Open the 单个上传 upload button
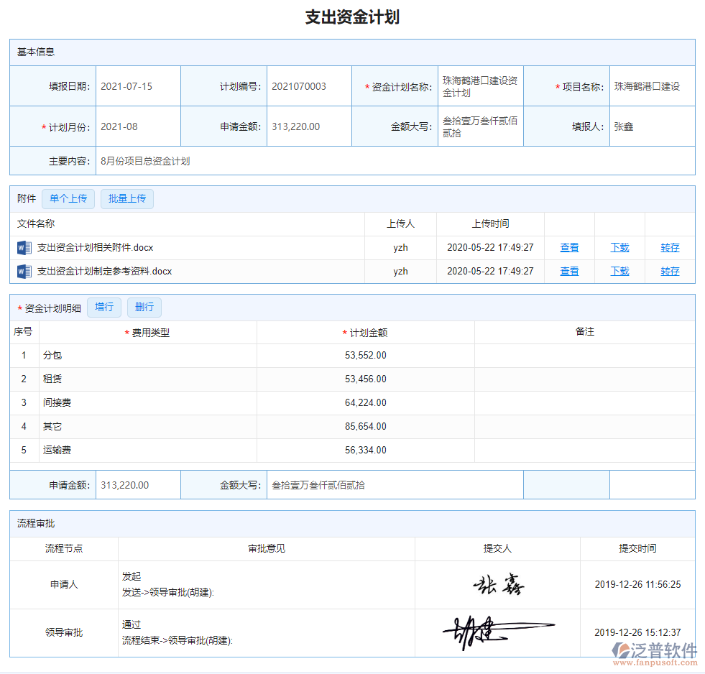705x674 pixels. pos(68,198)
